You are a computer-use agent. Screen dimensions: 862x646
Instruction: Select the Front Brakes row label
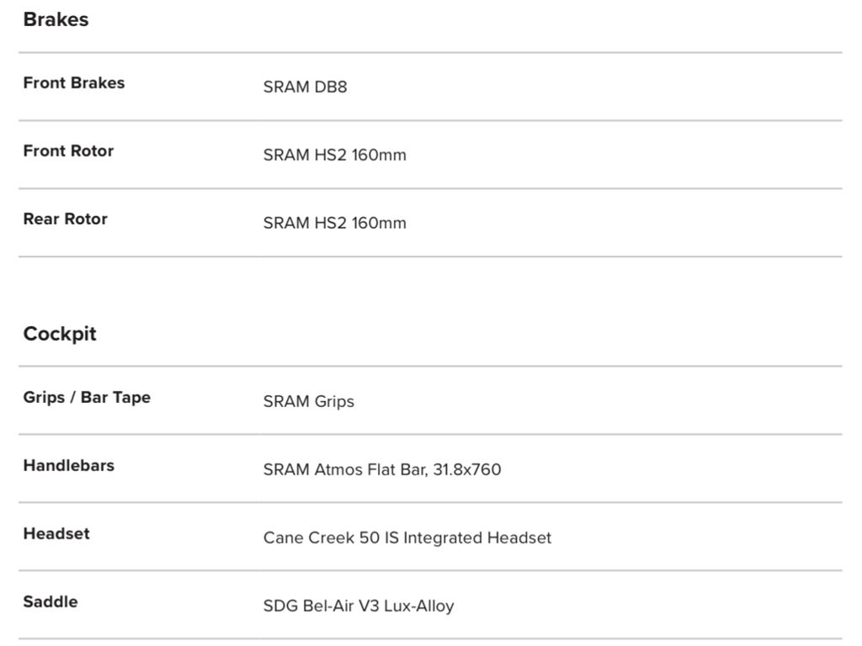point(74,83)
